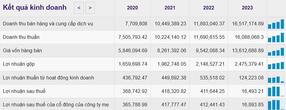
Task: Select the 2023 column header
Action: [247, 8]
